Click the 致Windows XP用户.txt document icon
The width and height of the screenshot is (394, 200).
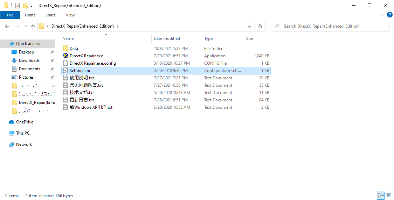pyautogui.click(x=65, y=107)
